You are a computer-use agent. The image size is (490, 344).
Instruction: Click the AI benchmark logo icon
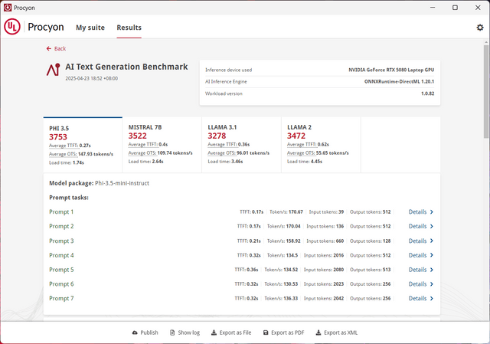[x=53, y=70]
